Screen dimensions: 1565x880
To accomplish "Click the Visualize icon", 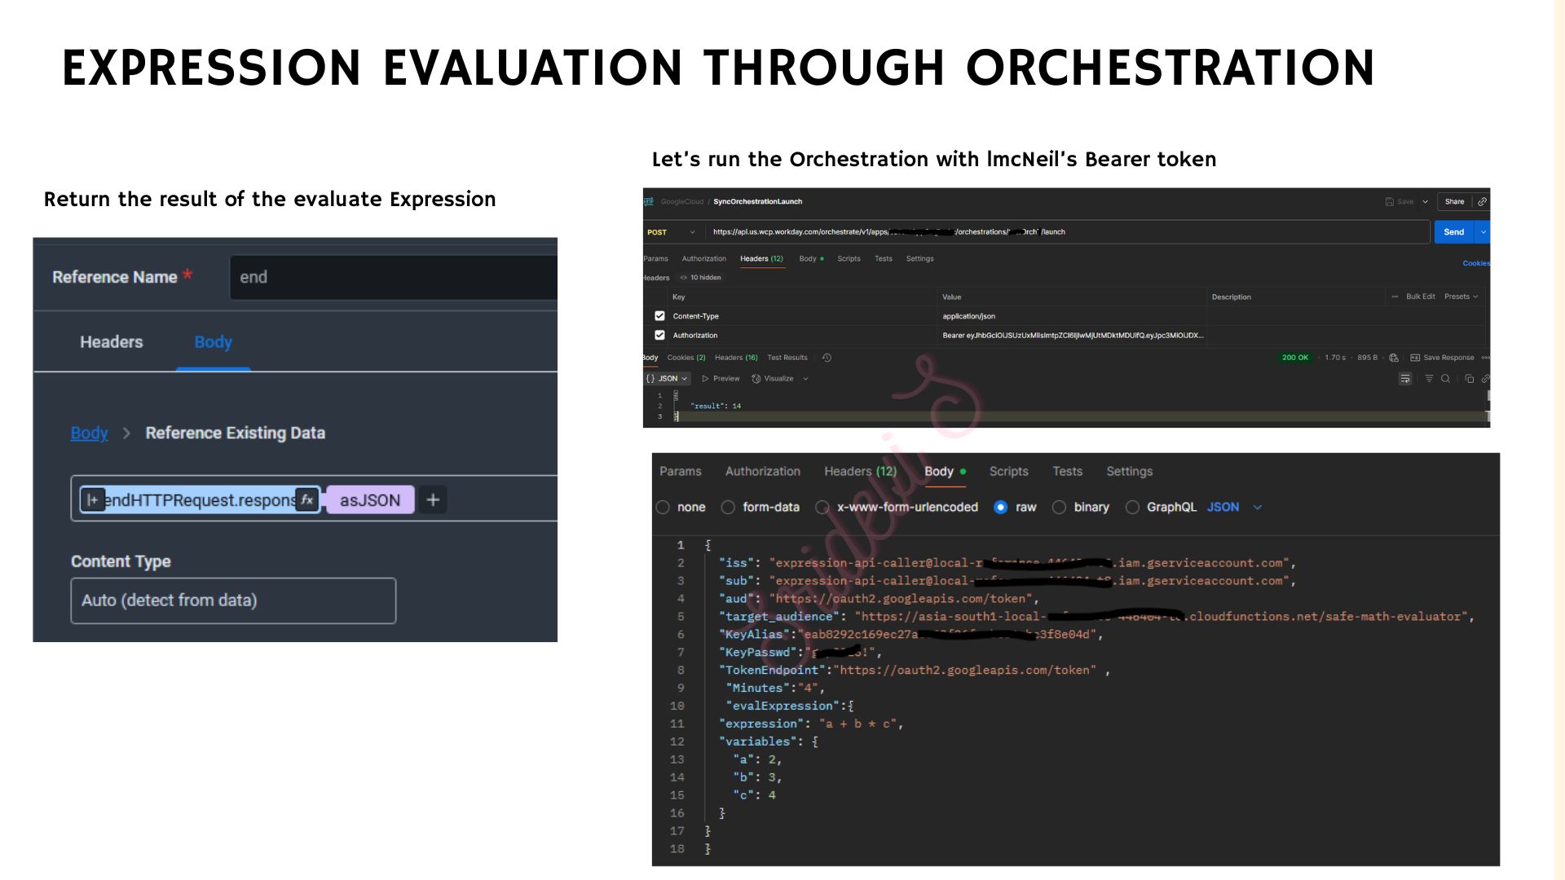I will click(x=756, y=379).
